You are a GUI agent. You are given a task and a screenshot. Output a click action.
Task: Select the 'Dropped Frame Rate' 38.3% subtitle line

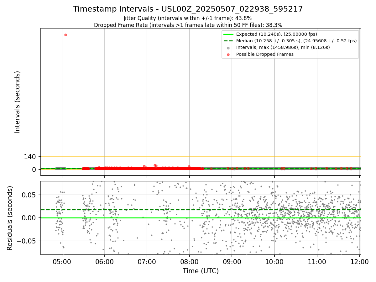188,25
